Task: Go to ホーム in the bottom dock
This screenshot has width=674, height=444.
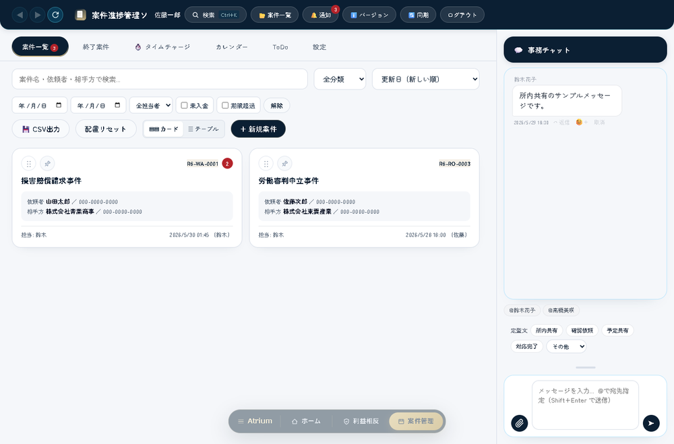Action: click(306, 421)
